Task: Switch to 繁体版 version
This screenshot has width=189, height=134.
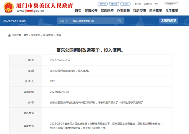Action: click(x=138, y=4)
